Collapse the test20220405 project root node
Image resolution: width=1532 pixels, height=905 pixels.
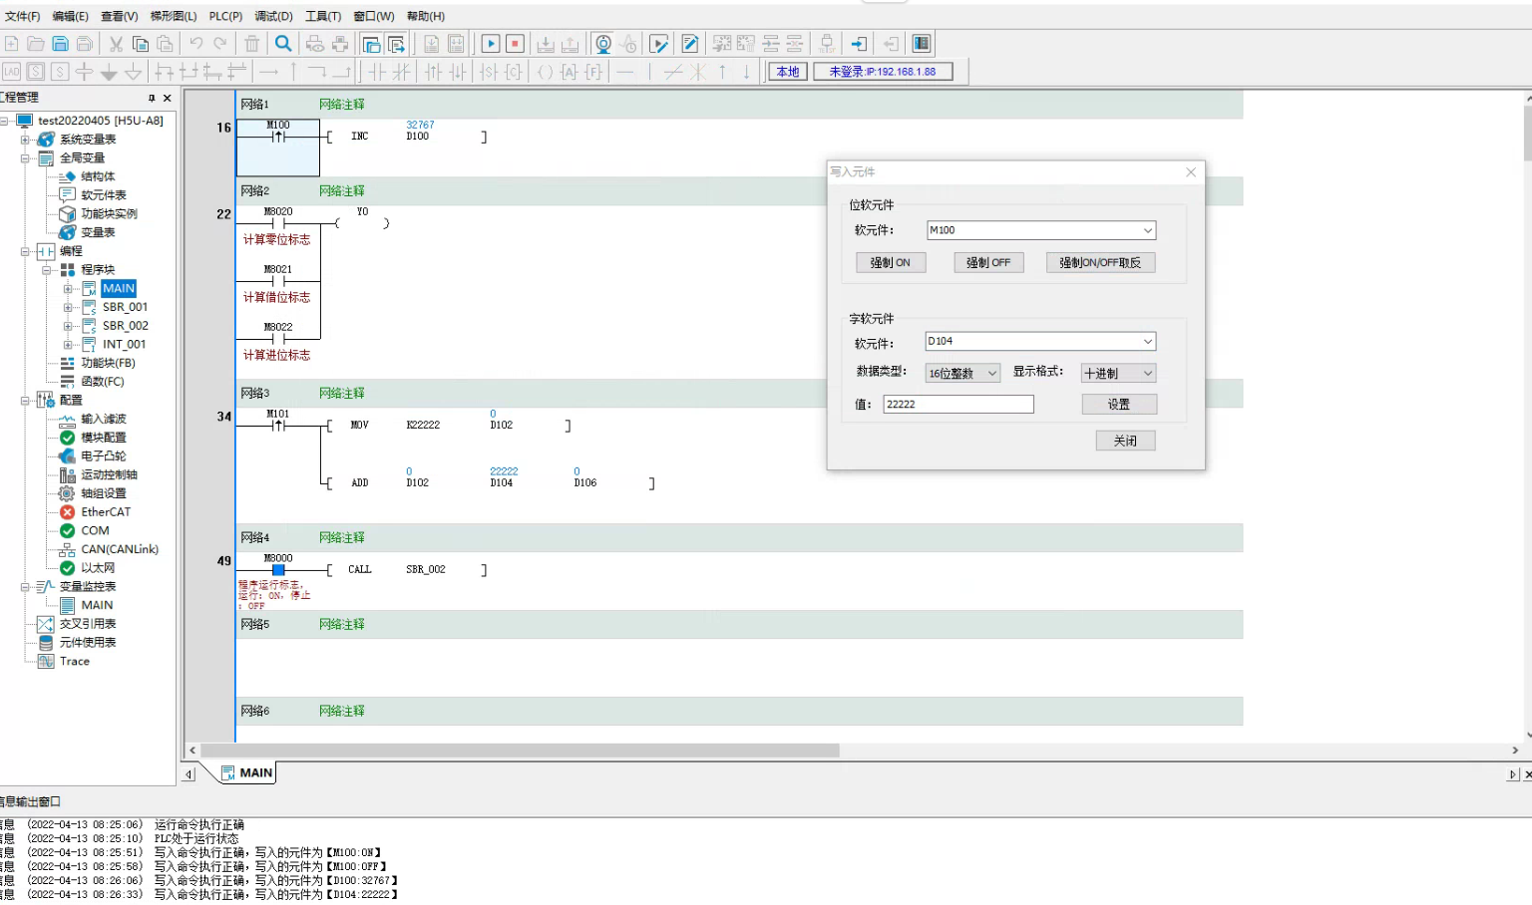[5, 121]
